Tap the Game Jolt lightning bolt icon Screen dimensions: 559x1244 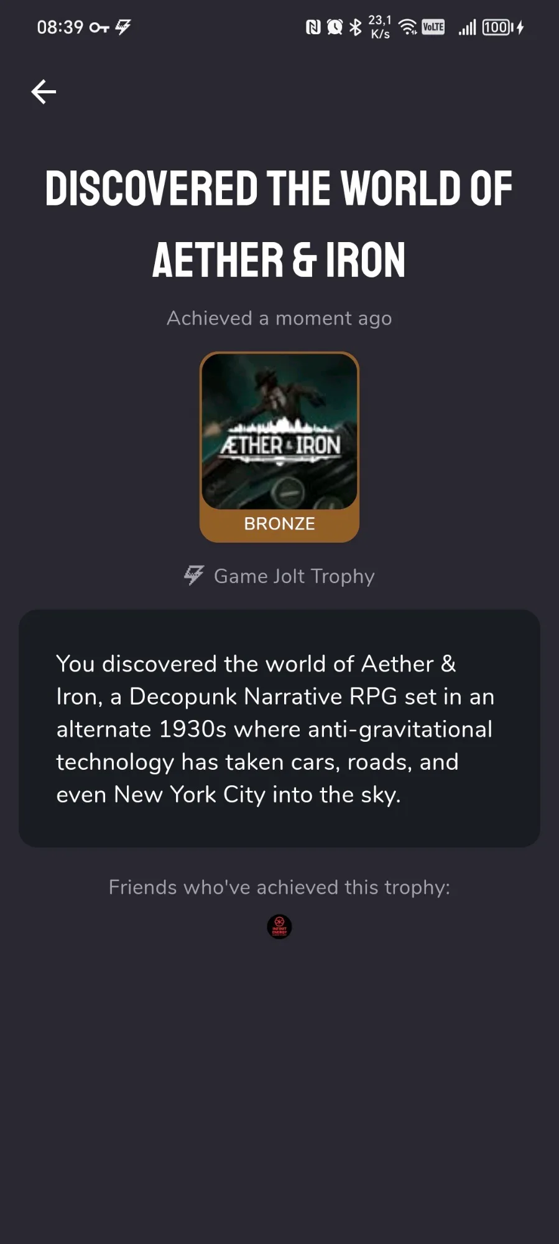(194, 576)
